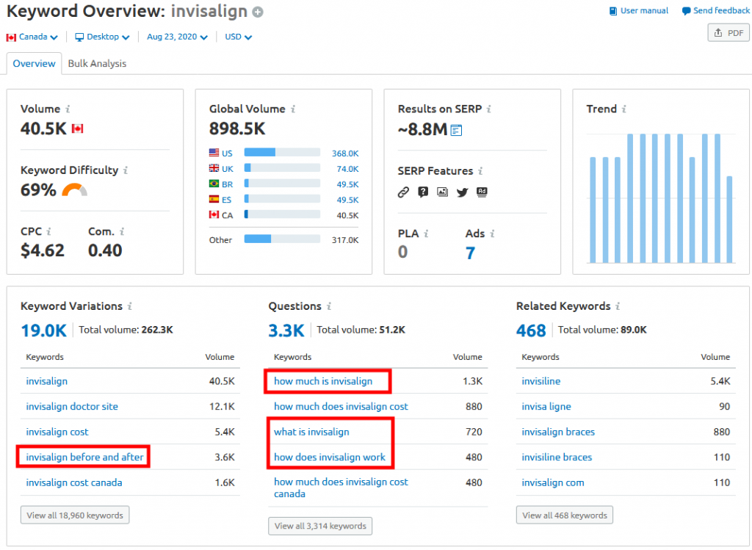Viewport: 752px width, 550px height.
Task: Click View all 468 keywords button
Action: (x=565, y=515)
